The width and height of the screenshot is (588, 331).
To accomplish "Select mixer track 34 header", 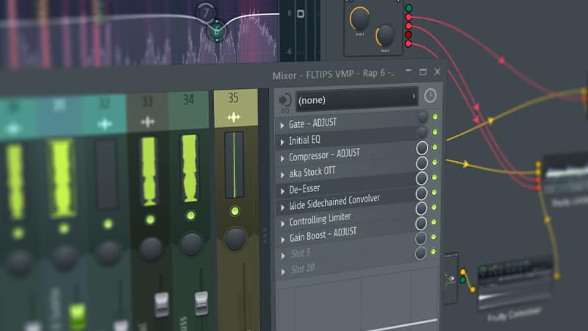I will click(x=189, y=110).
